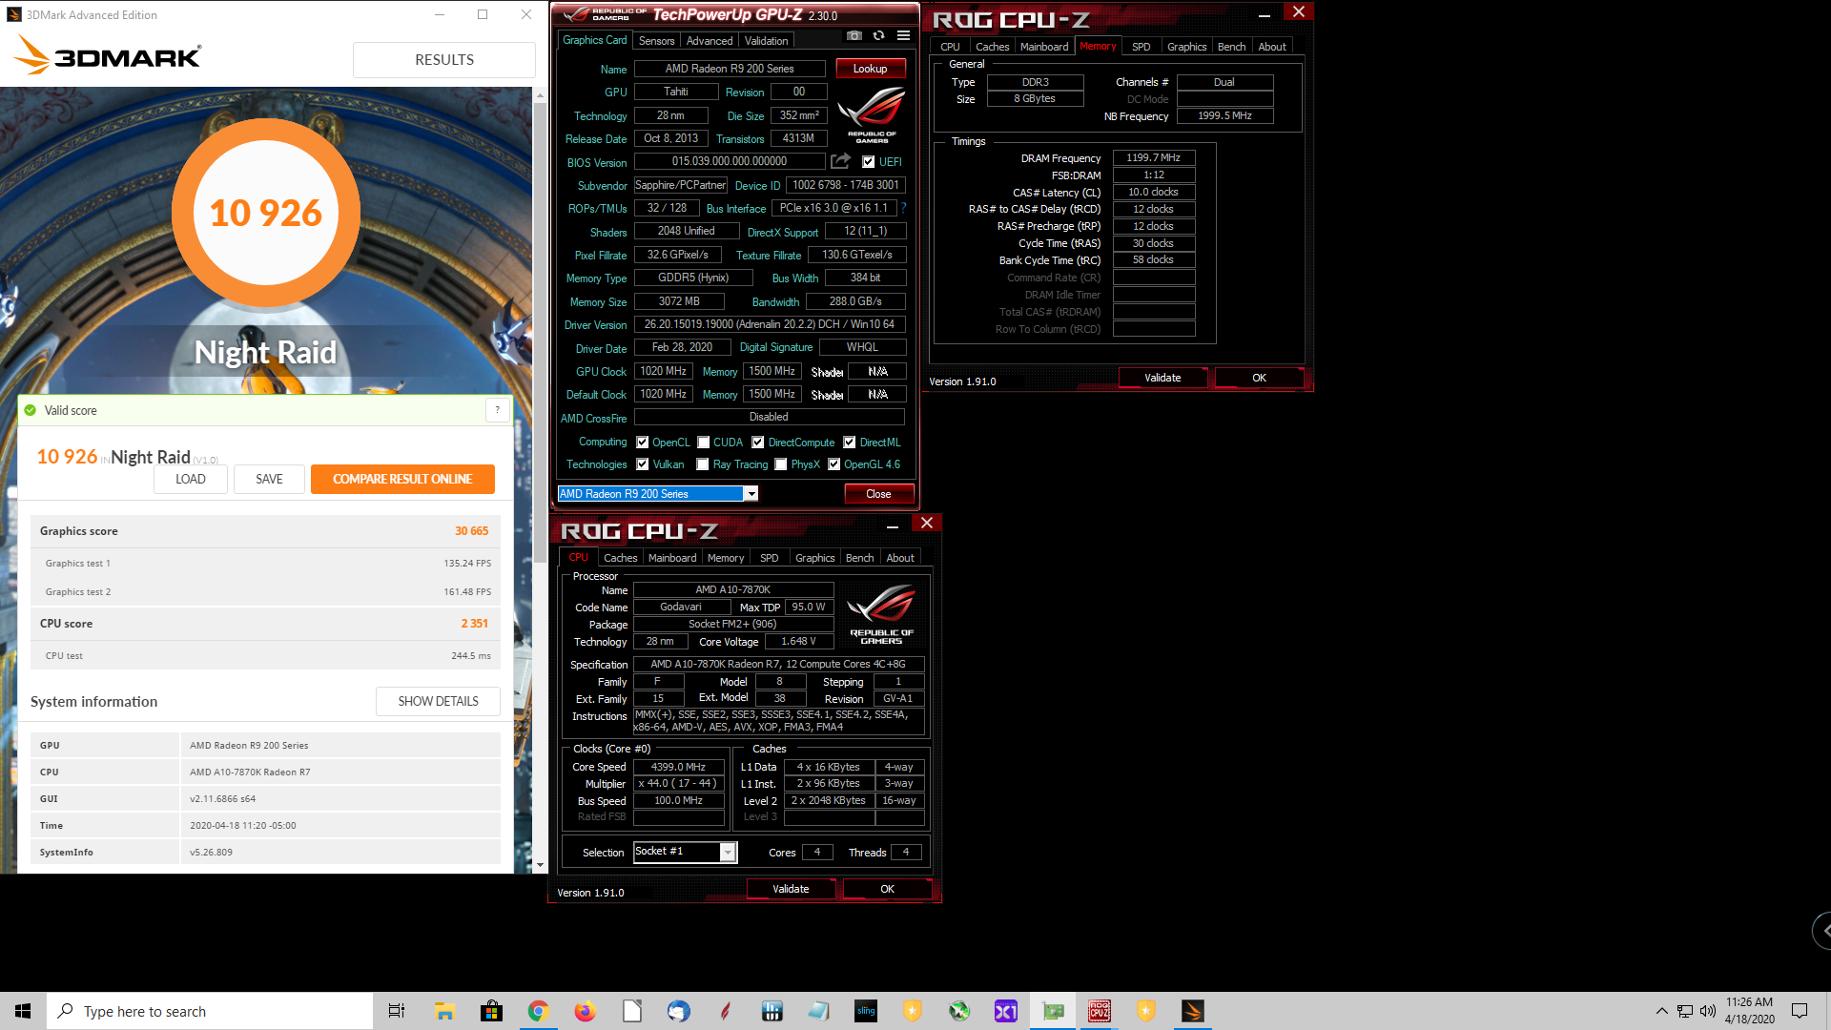Open Bench tab in bottom CPU-Z window
The height and width of the screenshot is (1030, 1831).
coord(859,558)
